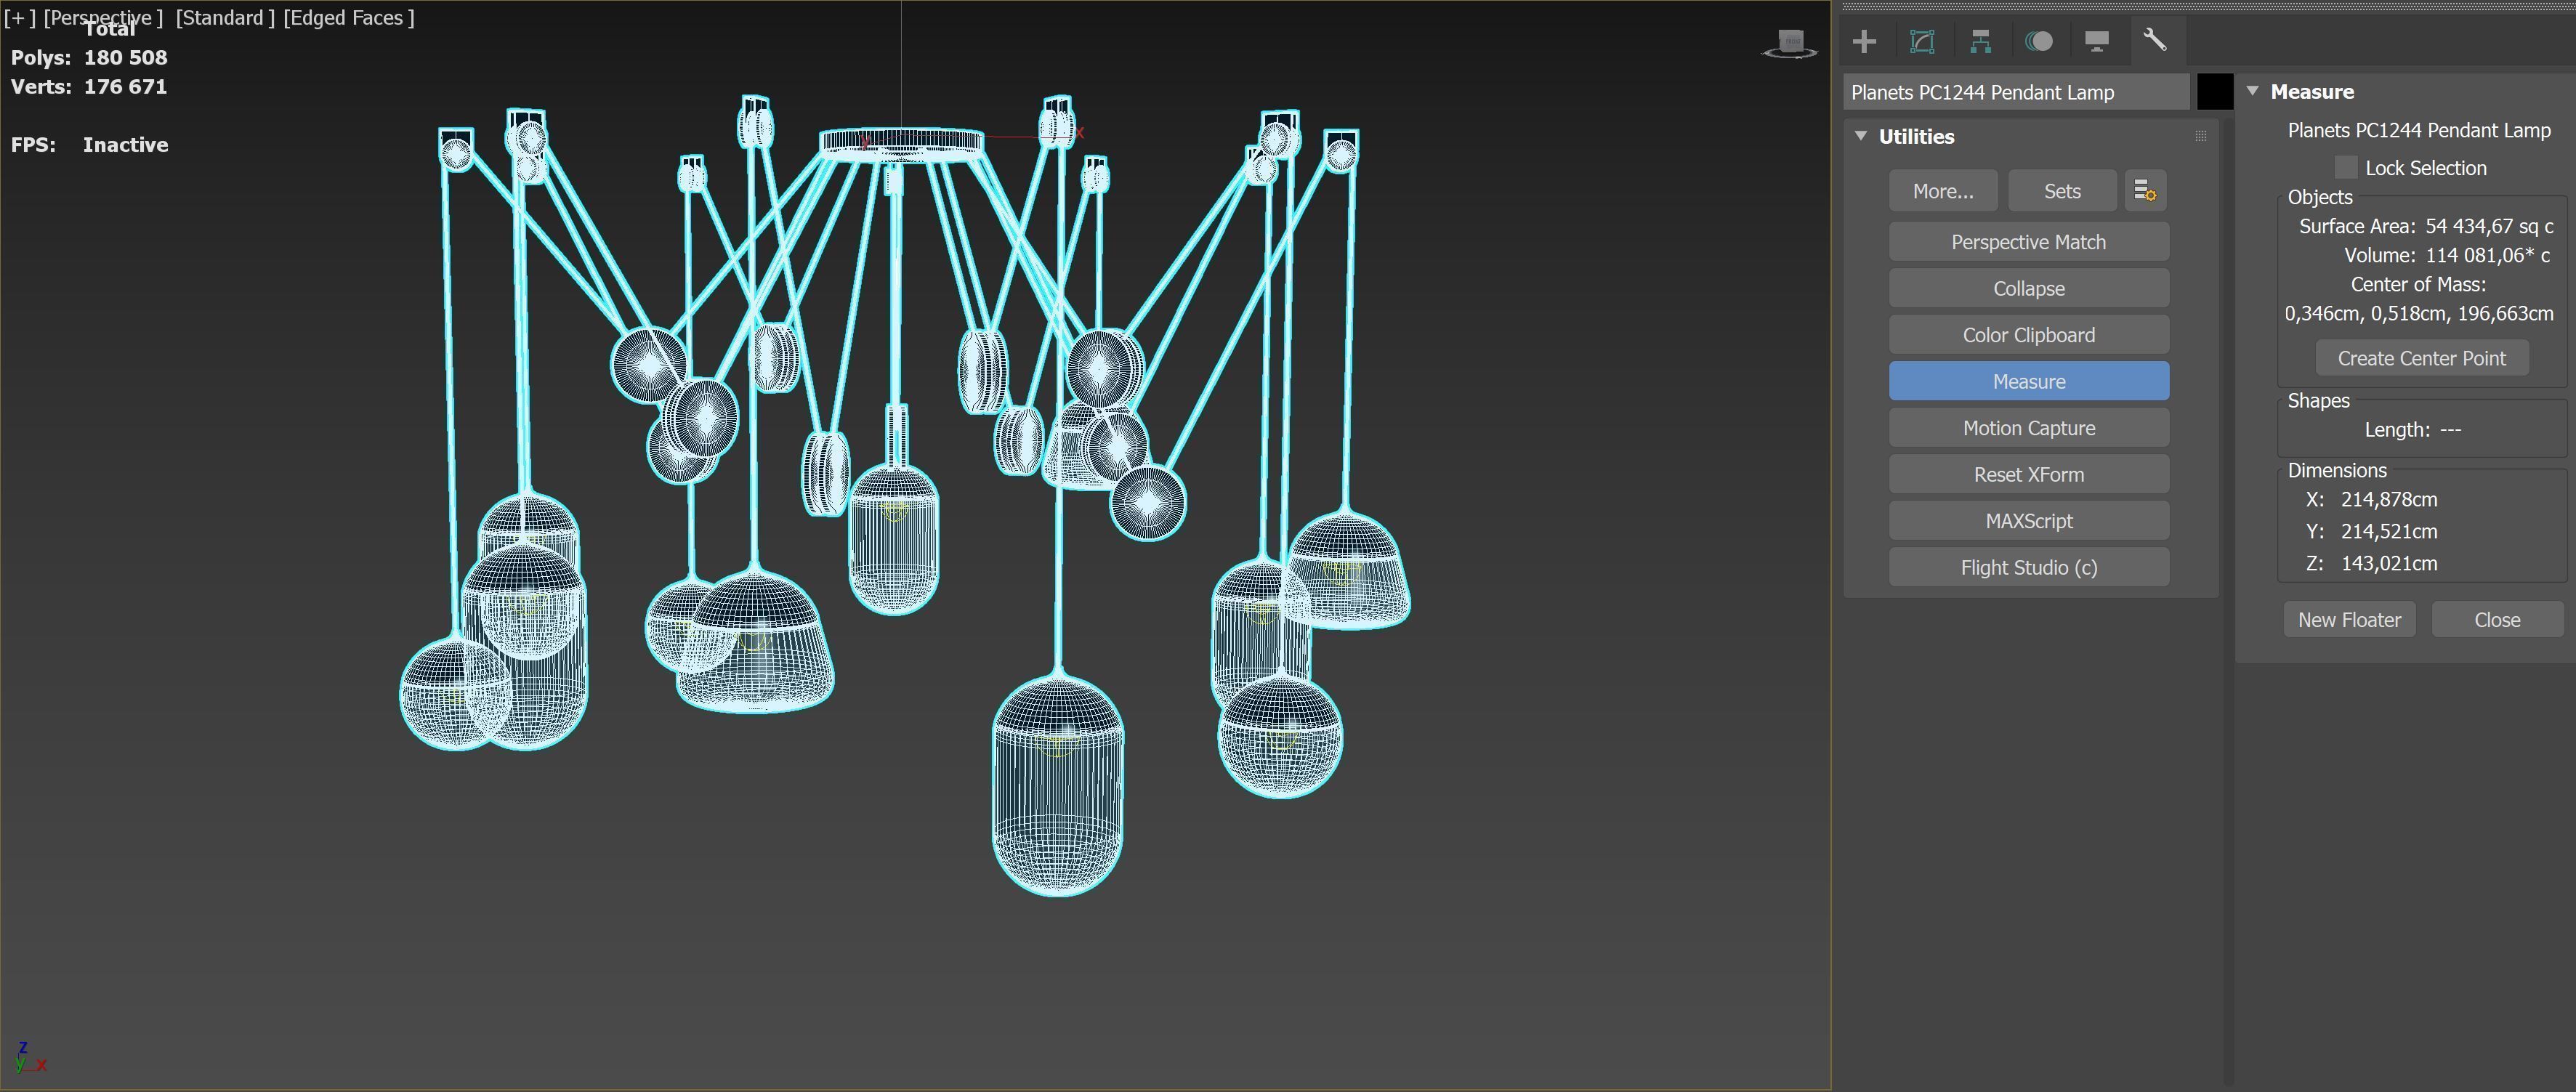The image size is (2576, 1092).
Task: Open the Hierarchy panel tab
Action: [x=1980, y=41]
